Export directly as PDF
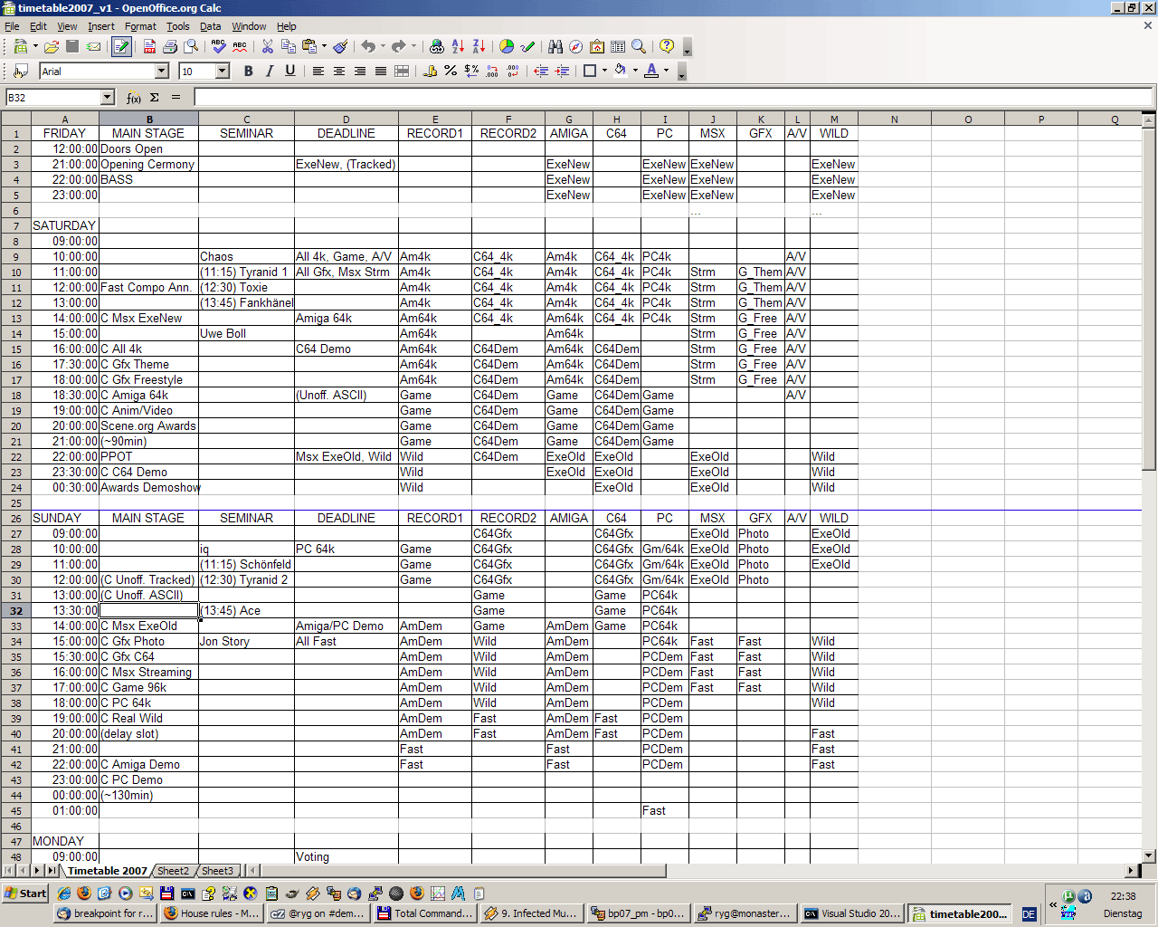The height and width of the screenshot is (927, 1158). point(149,46)
